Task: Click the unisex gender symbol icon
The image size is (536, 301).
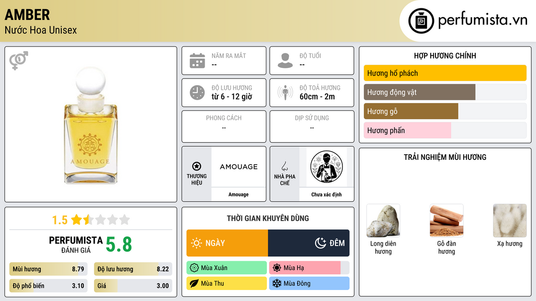Action: (19, 61)
